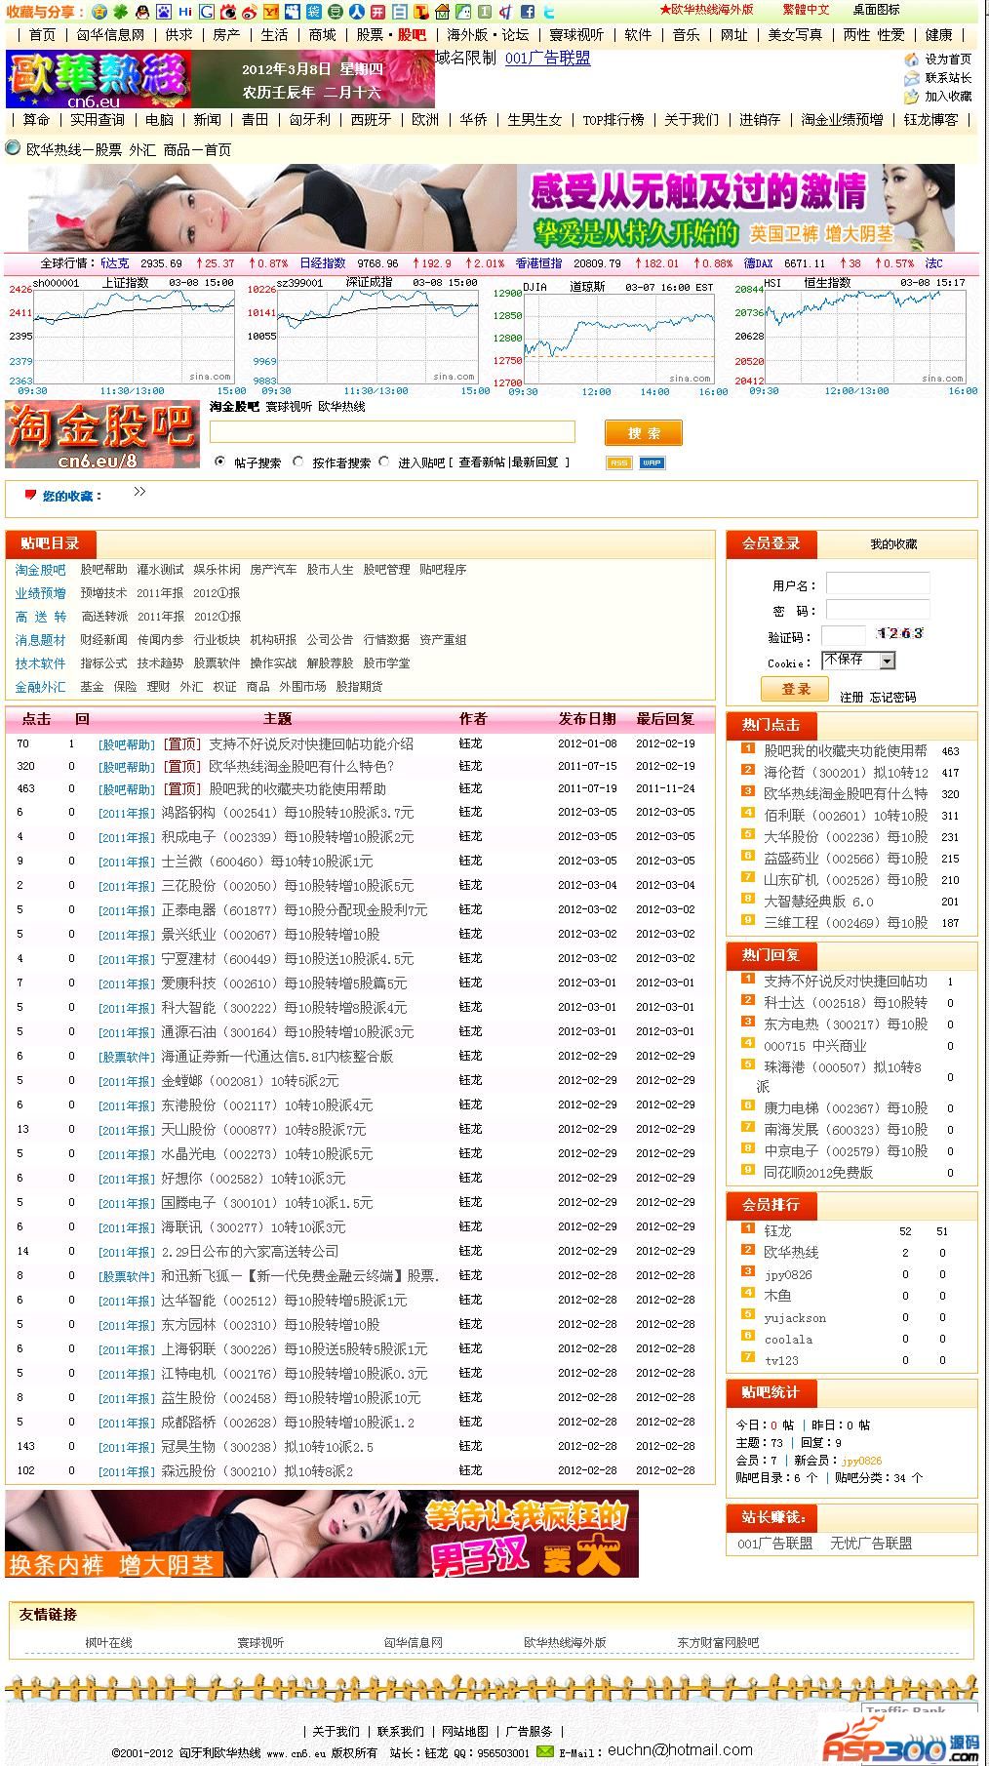This screenshot has height=1766, width=989.
Task: Select the 帖子搜索 radio button
Action: 220,462
